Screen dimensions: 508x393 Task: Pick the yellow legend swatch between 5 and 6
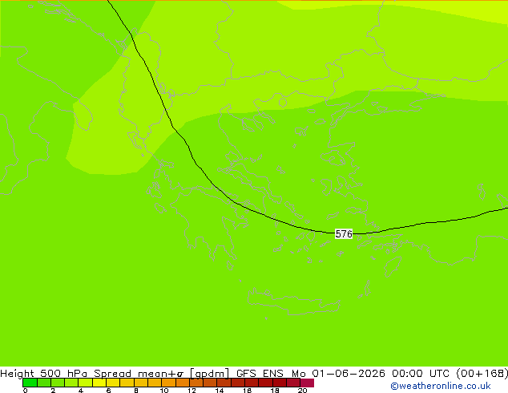pyautogui.click(x=99, y=383)
